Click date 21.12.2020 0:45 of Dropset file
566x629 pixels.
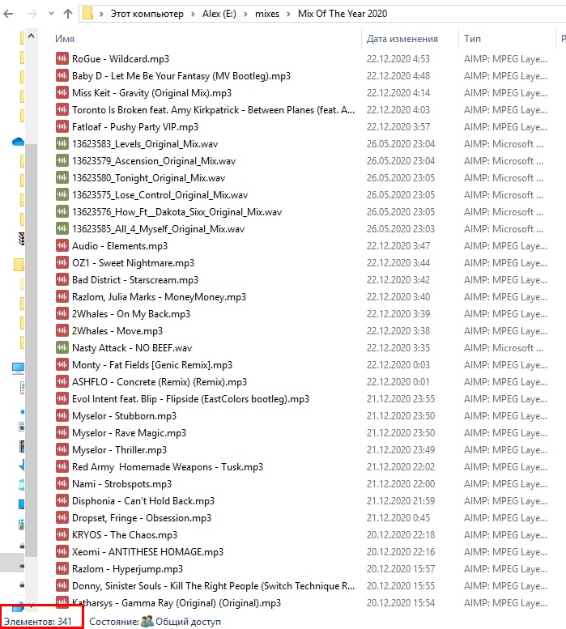point(398,517)
